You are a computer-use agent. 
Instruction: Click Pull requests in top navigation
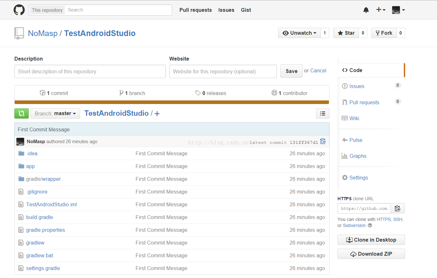pos(196,10)
